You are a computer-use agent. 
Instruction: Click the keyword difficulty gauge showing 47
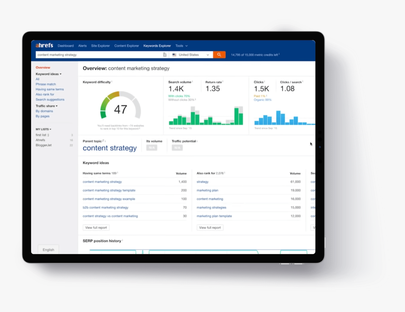click(121, 106)
